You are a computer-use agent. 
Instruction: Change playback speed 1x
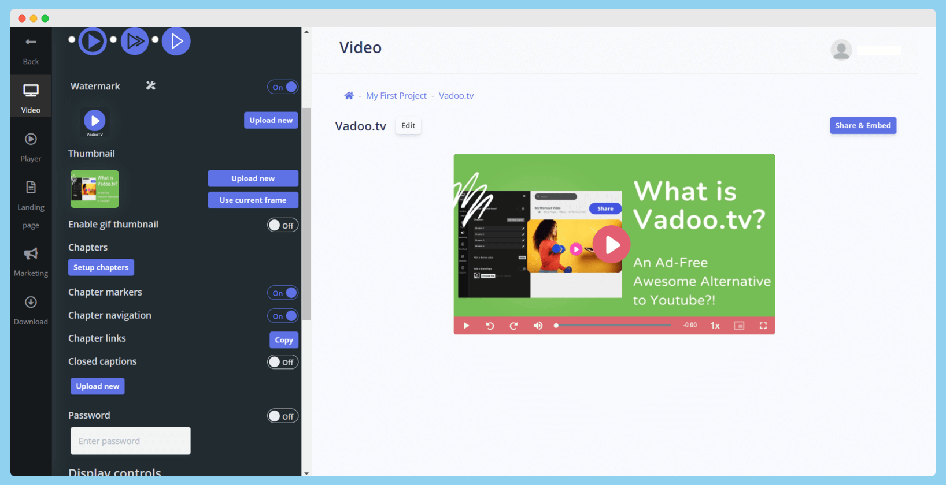coord(715,326)
